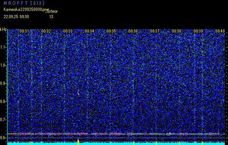228x145 pixels.
Task: Click the tall yellow spike in the bottom strip
Action: 78,141
